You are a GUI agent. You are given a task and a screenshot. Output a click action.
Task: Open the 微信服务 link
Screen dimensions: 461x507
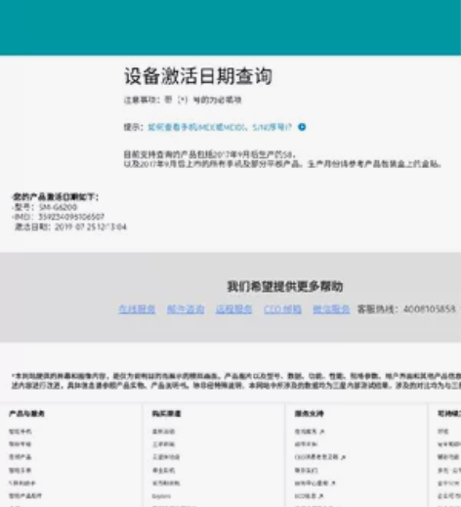[331, 309]
